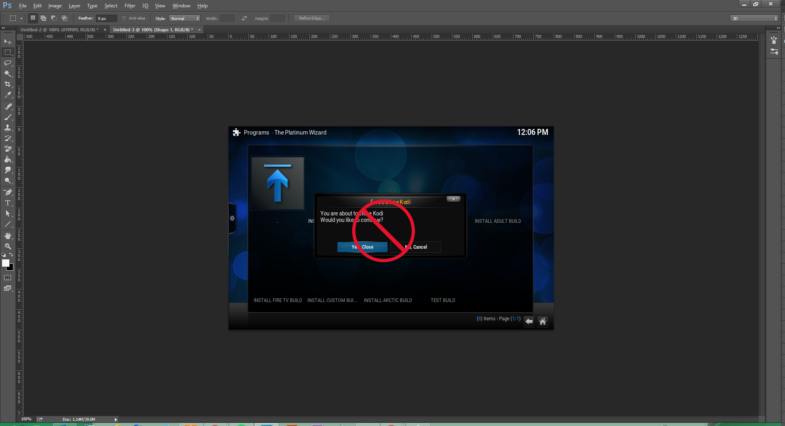
Task: Click the Height input field
Action: pos(278,18)
